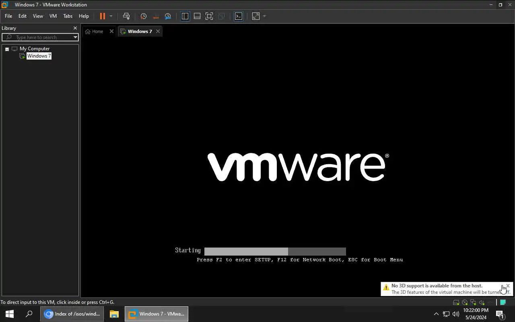Toggle the library sidebar view icon
The width and height of the screenshot is (515, 322).
185,16
